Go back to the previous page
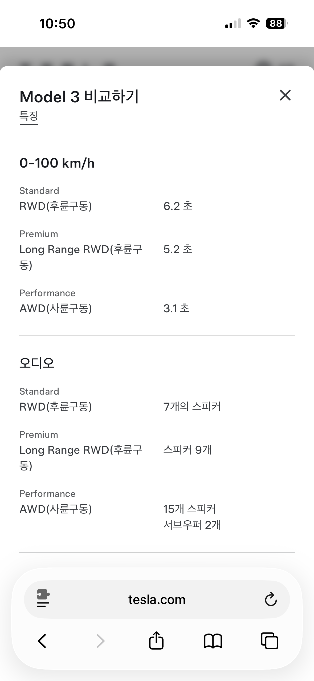This screenshot has width=314, height=681. [42, 641]
